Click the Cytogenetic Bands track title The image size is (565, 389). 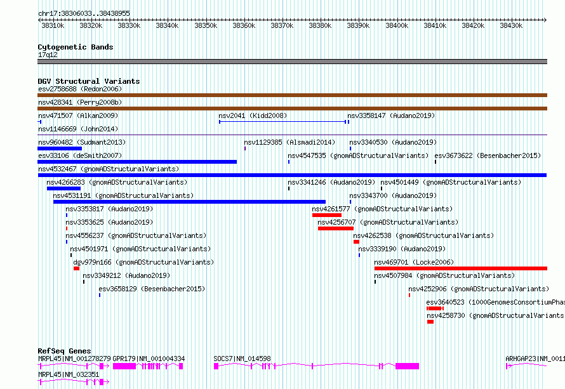pyautogui.click(x=76, y=47)
